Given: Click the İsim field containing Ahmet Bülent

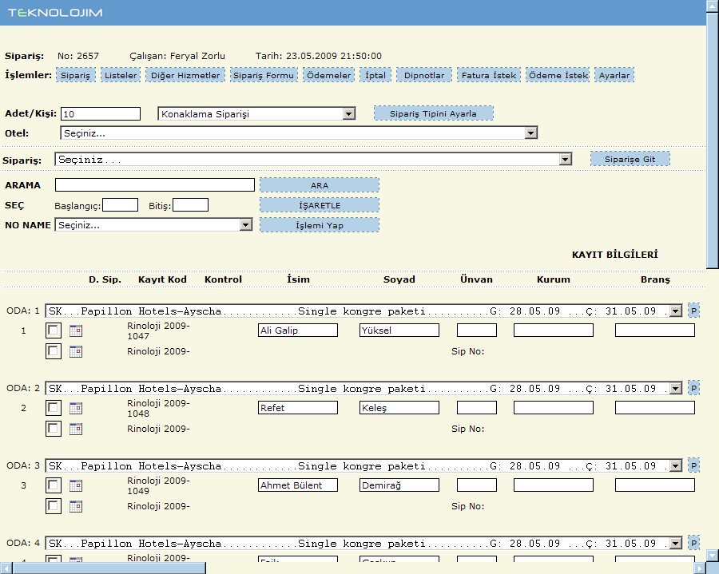Looking at the screenshot, I should pyautogui.click(x=298, y=485).
